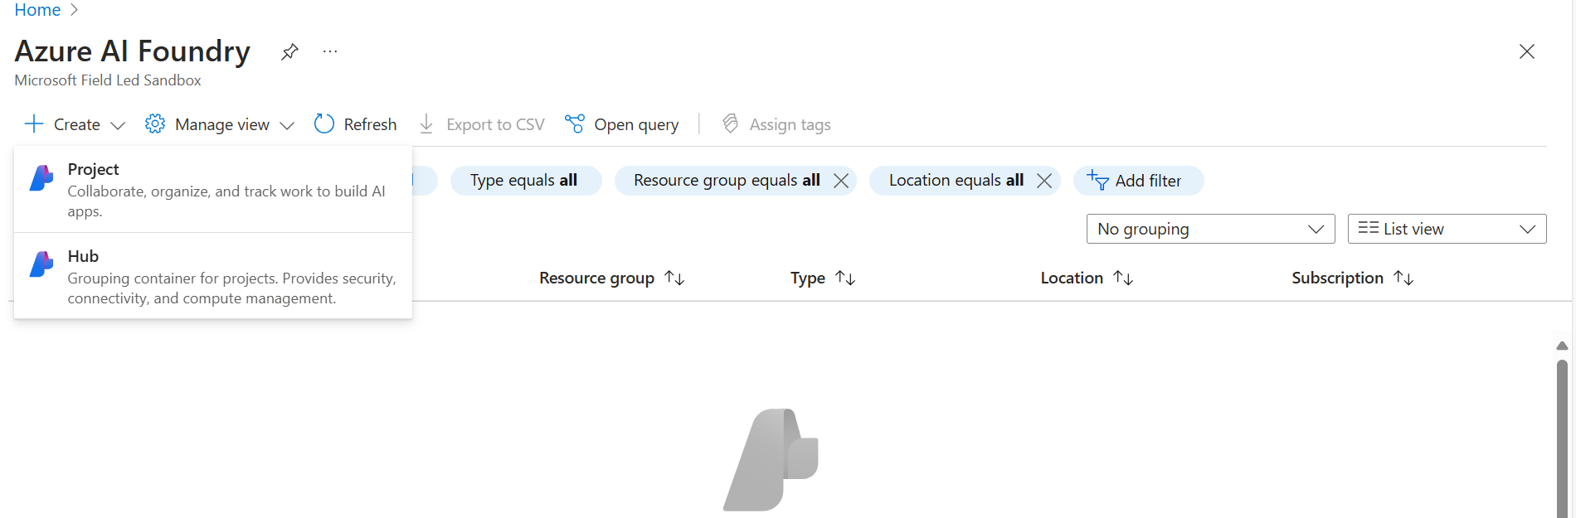Select Hub from the Create menu

coord(213,276)
